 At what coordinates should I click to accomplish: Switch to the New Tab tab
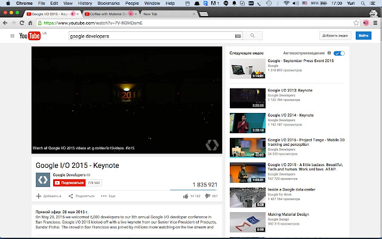tap(168, 14)
